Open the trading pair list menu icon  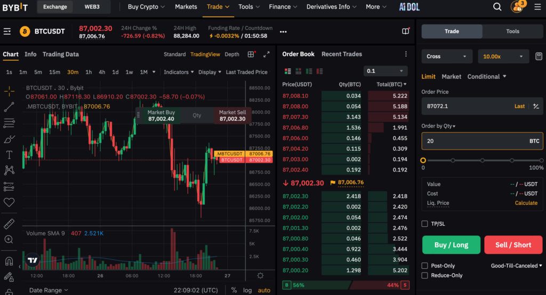tap(7, 31)
